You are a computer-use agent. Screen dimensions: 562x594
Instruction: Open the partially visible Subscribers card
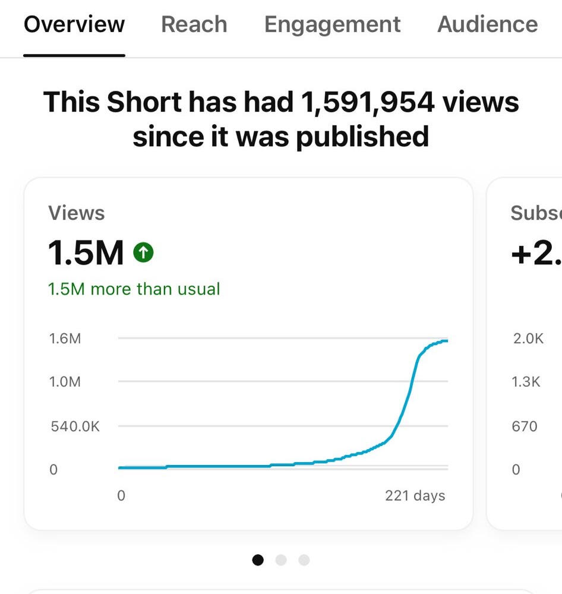click(x=525, y=354)
